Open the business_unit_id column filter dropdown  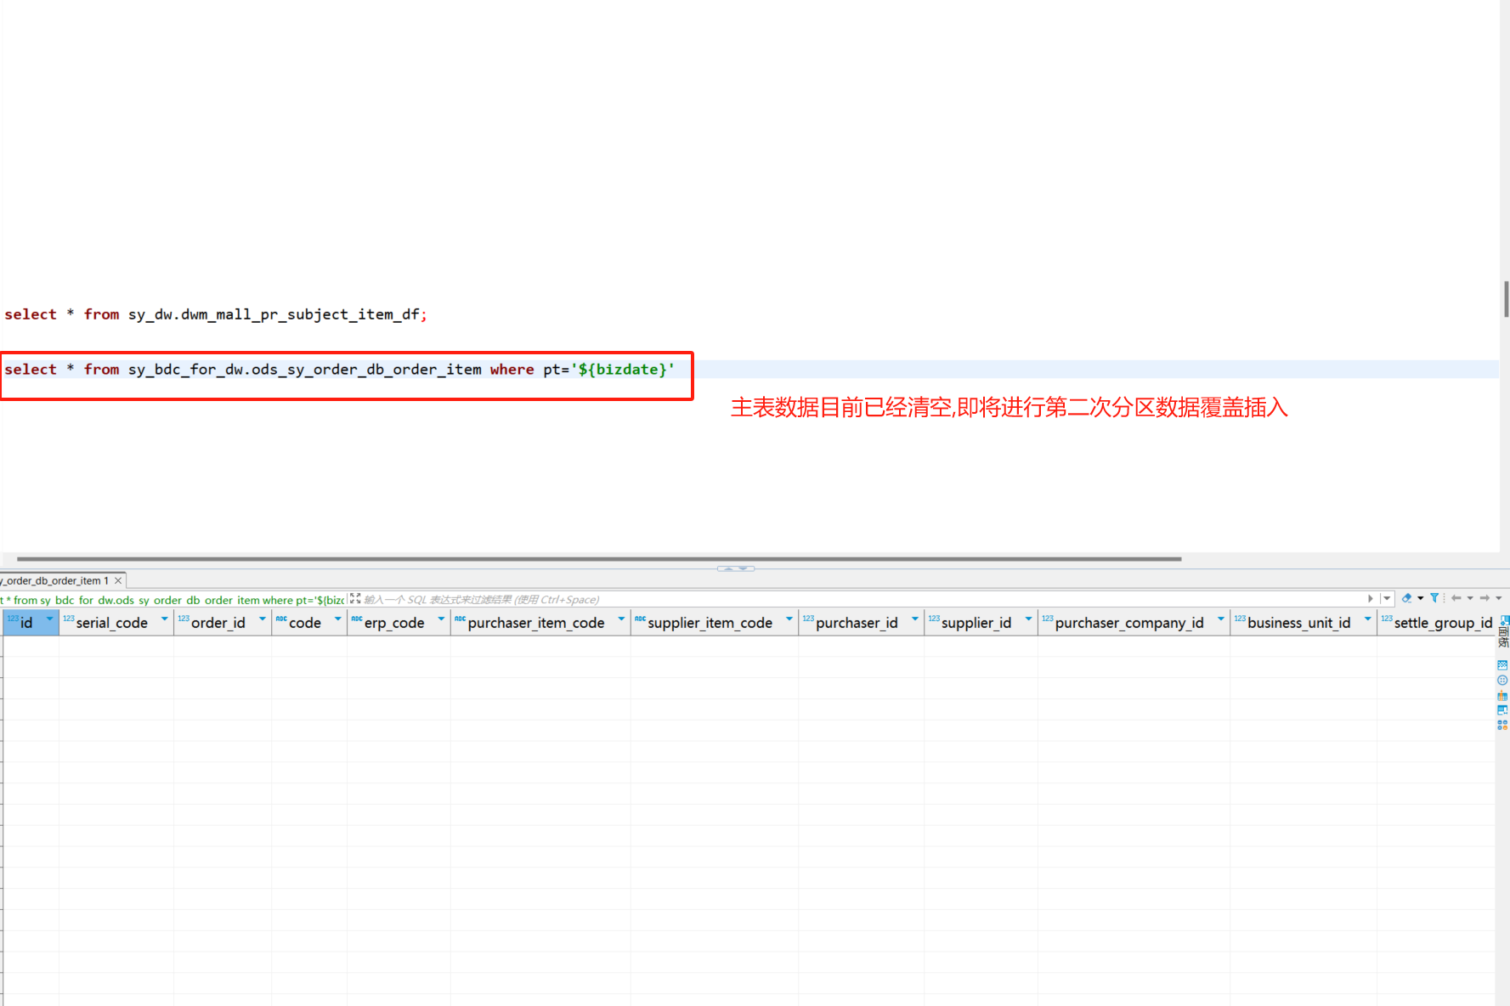tap(1367, 619)
